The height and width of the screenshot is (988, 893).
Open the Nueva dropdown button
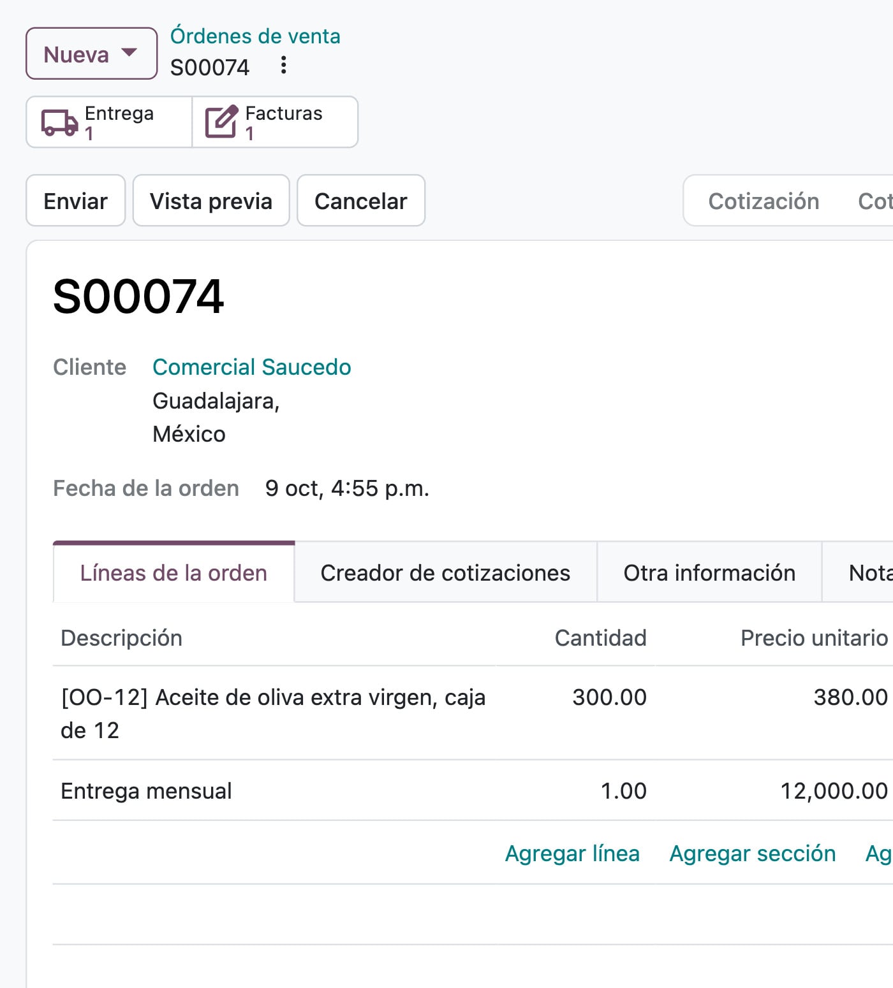click(x=91, y=54)
